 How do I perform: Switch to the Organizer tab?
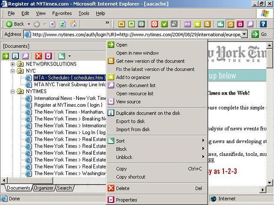click(44, 188)
